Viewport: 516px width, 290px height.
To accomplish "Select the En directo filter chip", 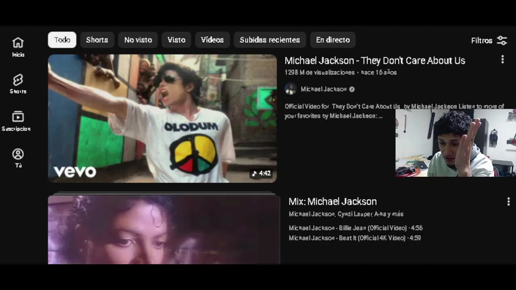I will tap(333, 40).
